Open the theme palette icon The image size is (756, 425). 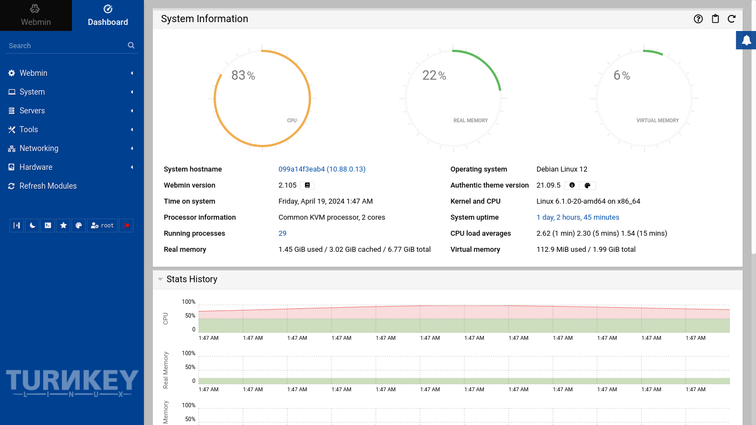coord(79,225)
